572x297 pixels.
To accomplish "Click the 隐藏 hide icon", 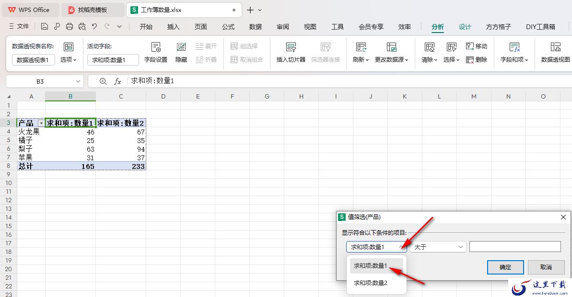I will tap(181, 47).
